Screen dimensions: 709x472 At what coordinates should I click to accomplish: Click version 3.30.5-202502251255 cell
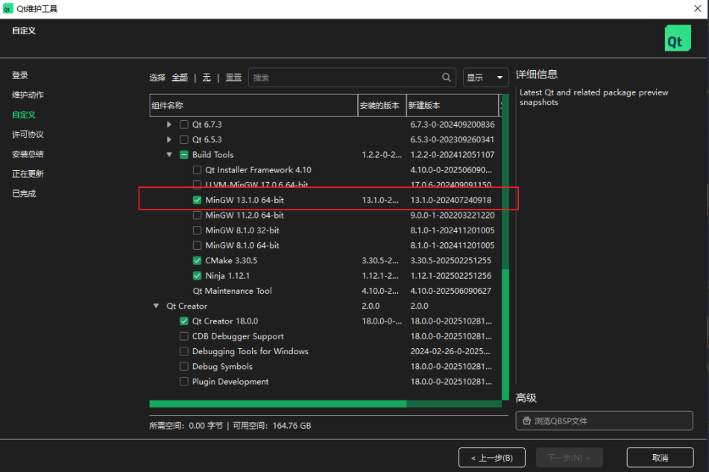point(451,260)
